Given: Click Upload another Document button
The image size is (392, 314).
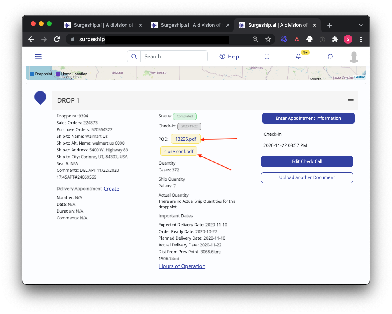Looking at the screenshot, I should (x=307, y=177).
